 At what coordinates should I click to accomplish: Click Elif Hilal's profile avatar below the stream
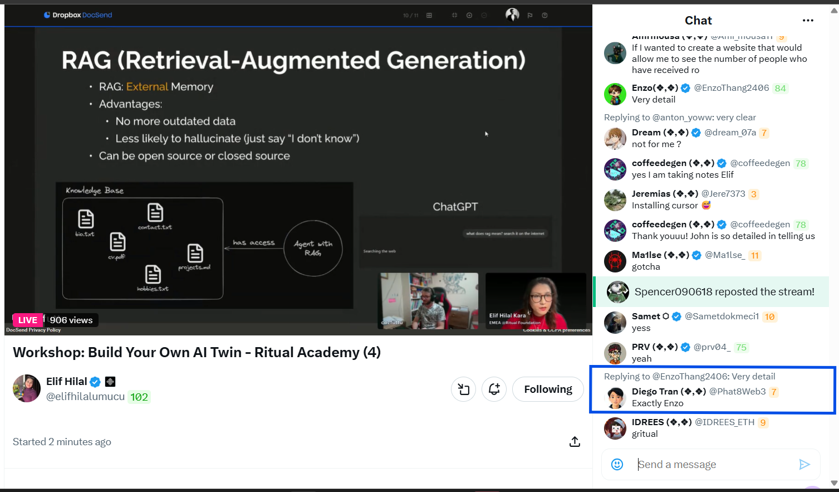(27, 388)
